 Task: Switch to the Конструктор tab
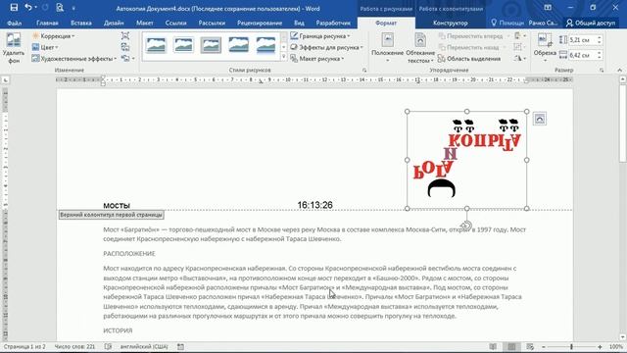(451, 23)
